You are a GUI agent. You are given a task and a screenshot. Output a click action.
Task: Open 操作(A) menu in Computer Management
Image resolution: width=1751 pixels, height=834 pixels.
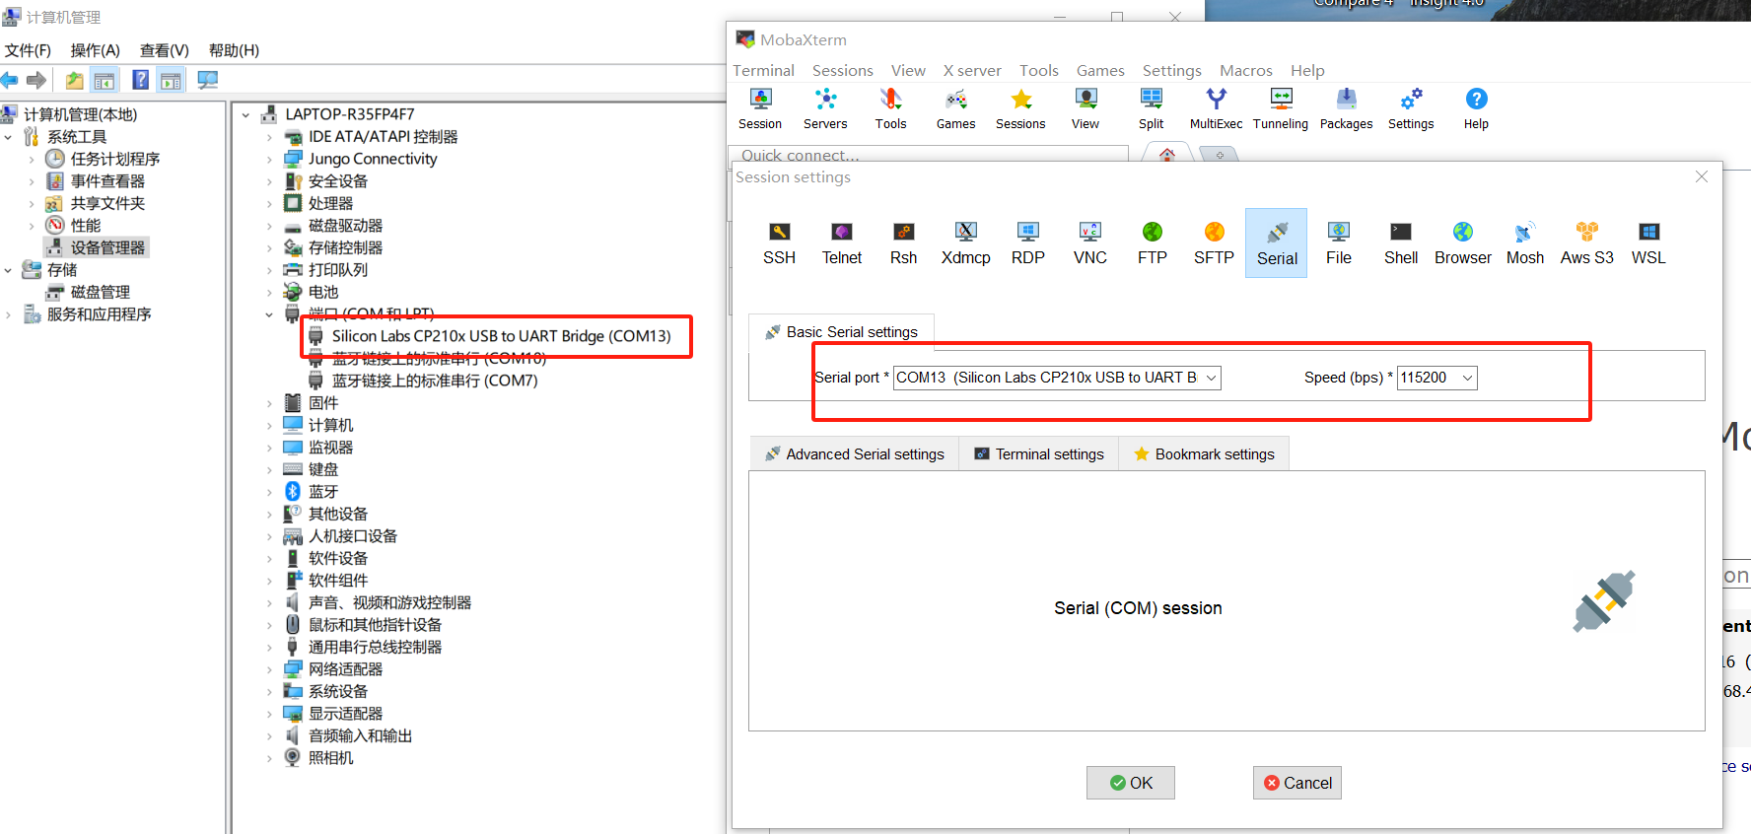[x=95, y=50]
